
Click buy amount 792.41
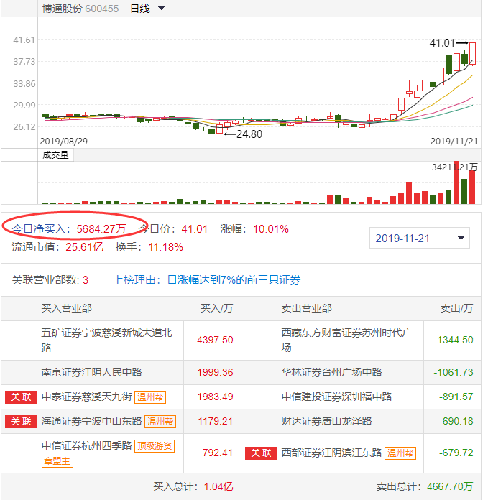(x=218, y=453)
